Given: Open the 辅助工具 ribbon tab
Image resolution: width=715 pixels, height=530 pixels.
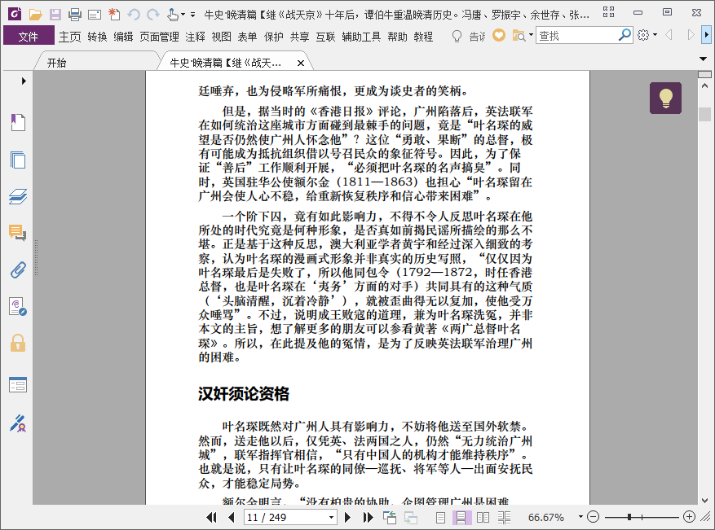Looking at the screenshot, I should pos(361,37).
